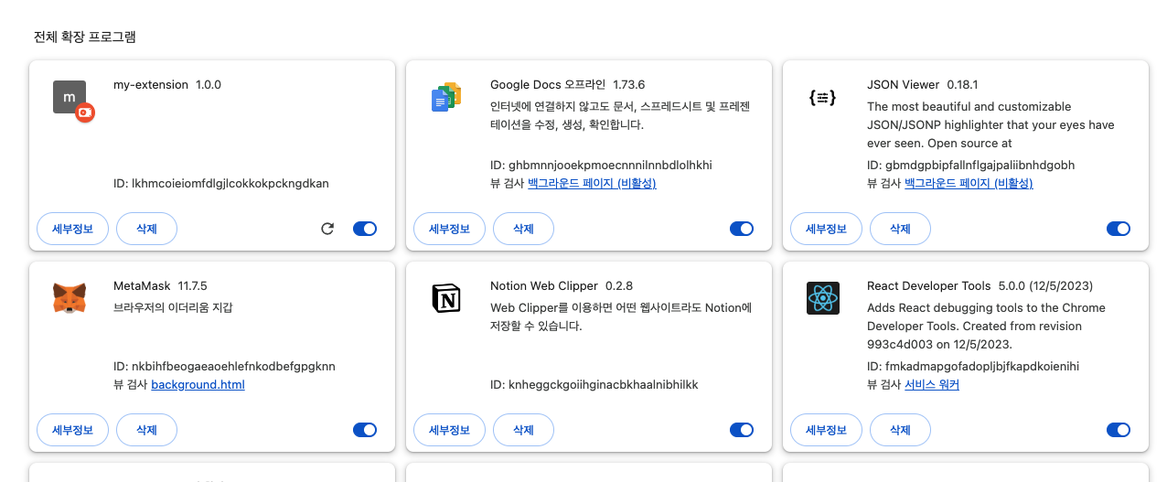Click JSON Viewer ID gbmdgpbipfallnflgajpaliibnhdgobh

[x=970, y=166]
